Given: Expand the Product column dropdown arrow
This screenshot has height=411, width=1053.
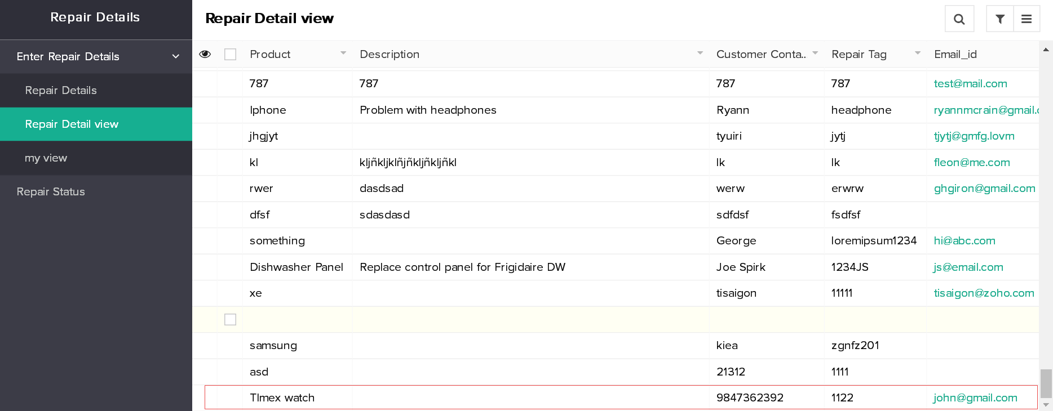Looking at the screenshot, I should click(343, 53).
